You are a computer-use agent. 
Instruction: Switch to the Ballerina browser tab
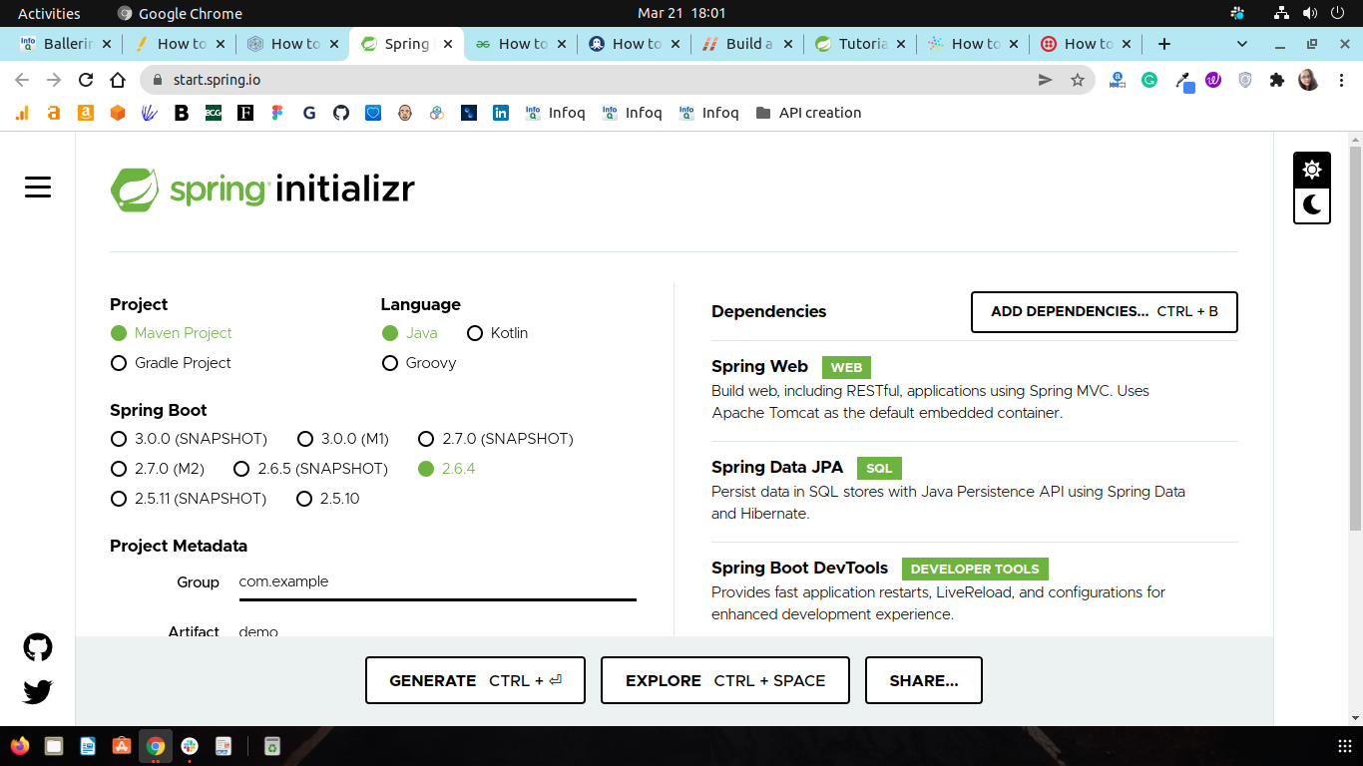click(67, 44)
